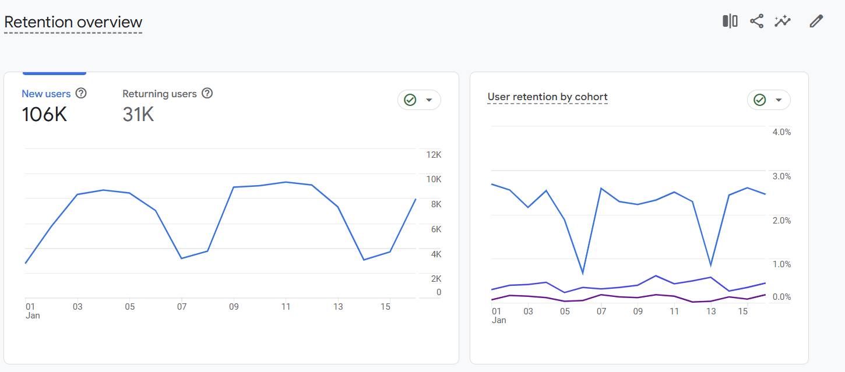Open help tooltip next to New users
Viewport: 845px width, 372px height.
pyautogui.click(x=81, y=93)
